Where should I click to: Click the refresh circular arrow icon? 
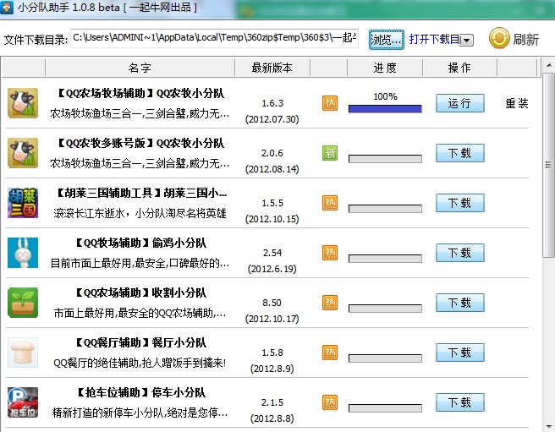pyautogui.click(x=499, y=38)
